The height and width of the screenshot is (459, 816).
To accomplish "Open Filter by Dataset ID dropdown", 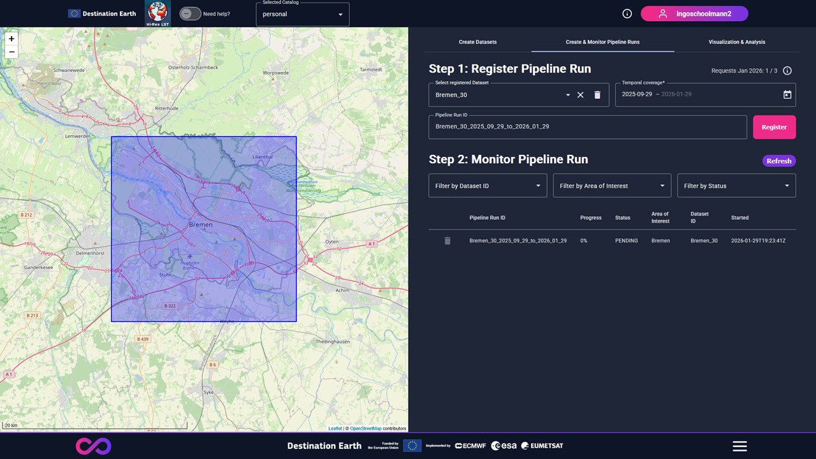I will [x=488, y=186].
